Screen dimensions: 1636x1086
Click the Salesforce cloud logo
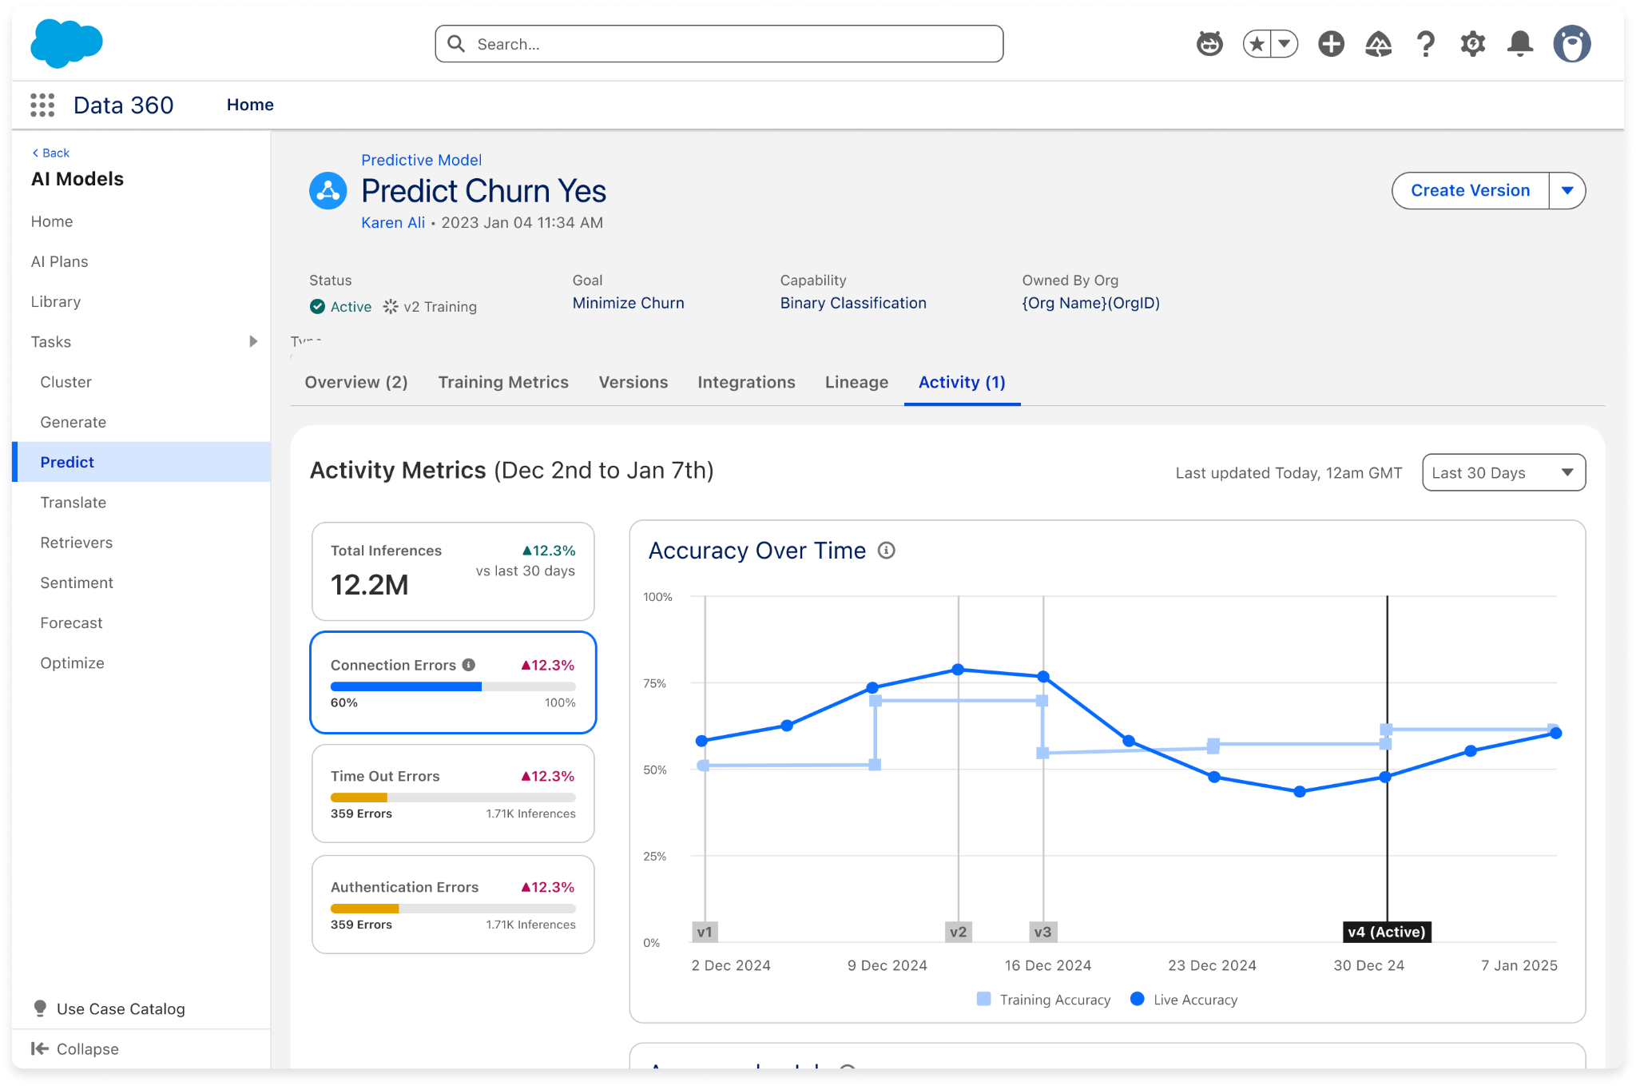coord(66,43)
